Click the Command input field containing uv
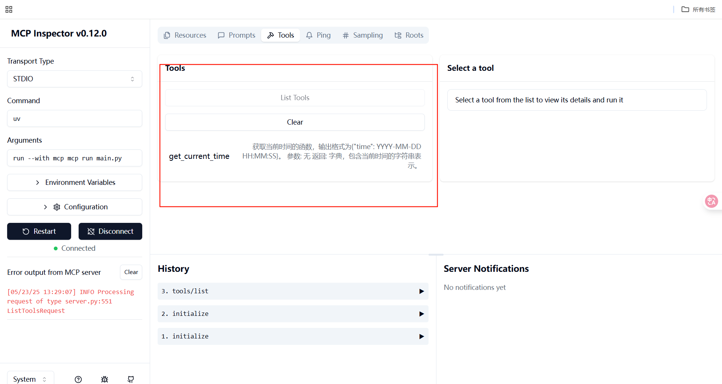The height and width of the screenshot is (384, 722). (x=74, y=118)
